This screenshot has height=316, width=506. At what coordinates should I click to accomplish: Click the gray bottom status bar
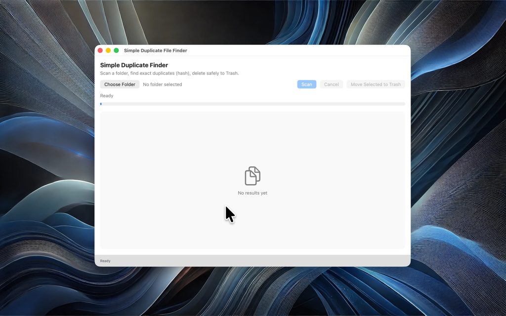(257, 261)
